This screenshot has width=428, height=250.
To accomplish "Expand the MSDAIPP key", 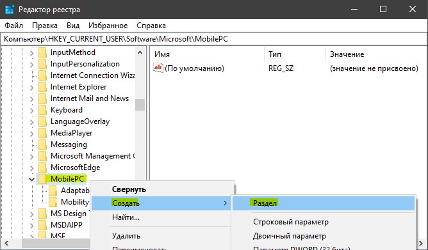I will tap(31, 226).
